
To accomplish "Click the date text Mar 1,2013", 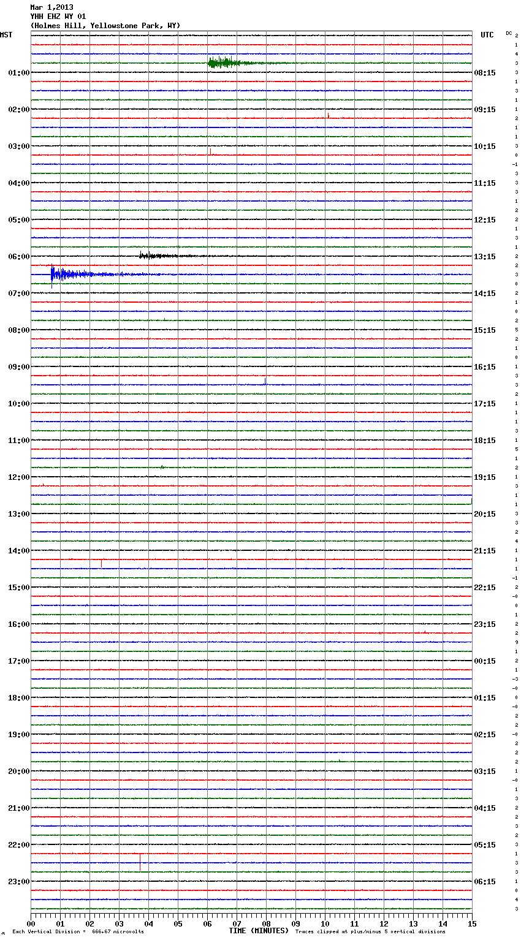I will coord(51,7).
